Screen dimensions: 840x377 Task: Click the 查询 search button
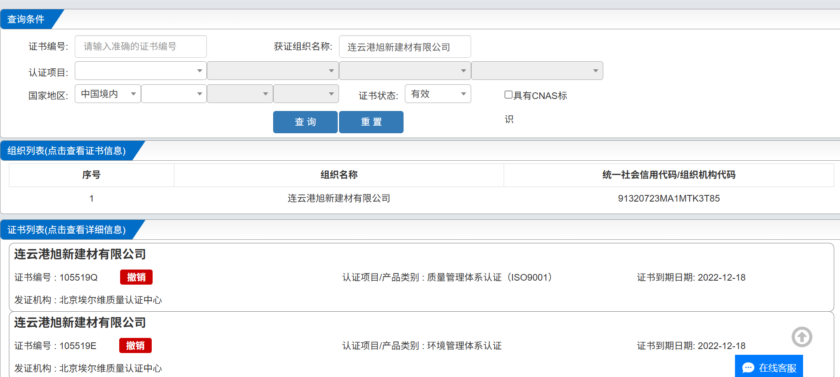305,122
